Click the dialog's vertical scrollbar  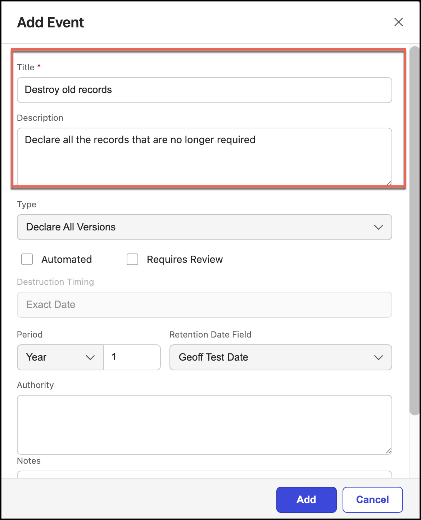pos(415,231)
